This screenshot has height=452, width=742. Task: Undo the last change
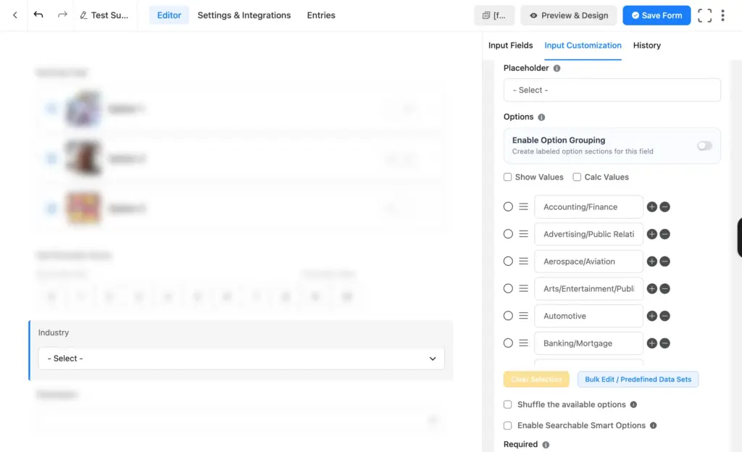[x=38, y=15]
